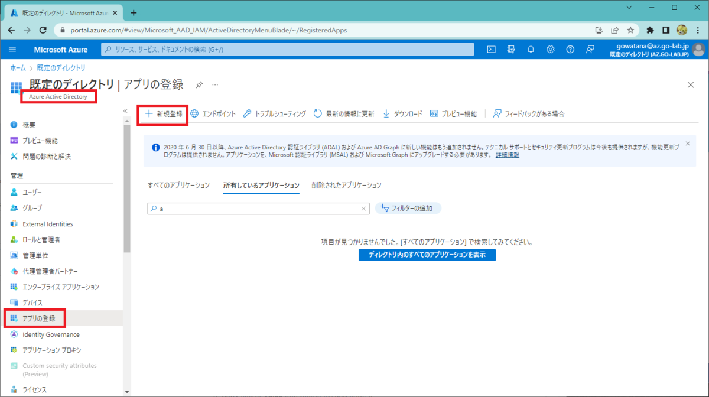Click the account avatar picture
Viewport: 709px width, 397px height.
[698, 50]
